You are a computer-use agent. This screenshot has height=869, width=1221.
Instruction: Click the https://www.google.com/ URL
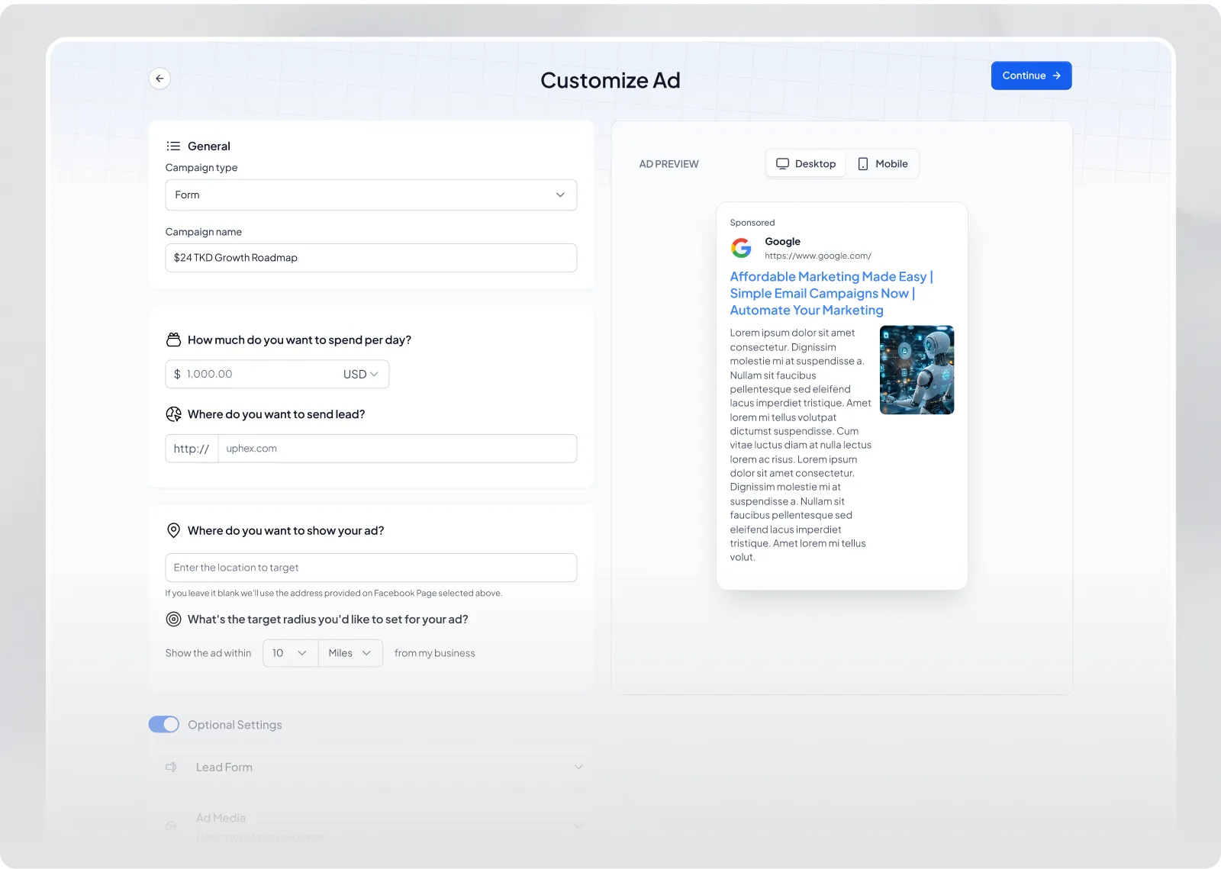[817, 256]
